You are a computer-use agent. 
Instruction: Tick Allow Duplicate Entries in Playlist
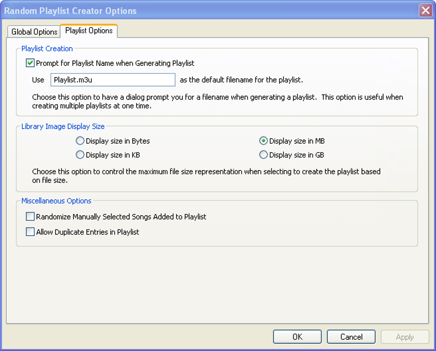pos(30,232)
